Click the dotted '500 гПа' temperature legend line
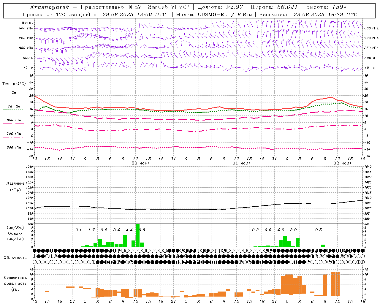The image size is (380, 304). [x=13, y=151]
